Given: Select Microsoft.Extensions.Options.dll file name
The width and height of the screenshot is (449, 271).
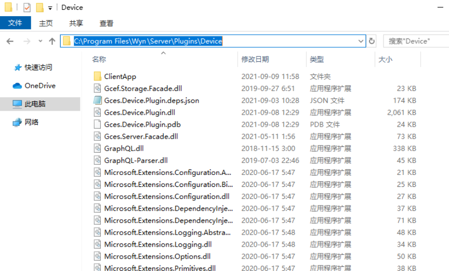Looking at the screenshot, I should coord(157,256).
